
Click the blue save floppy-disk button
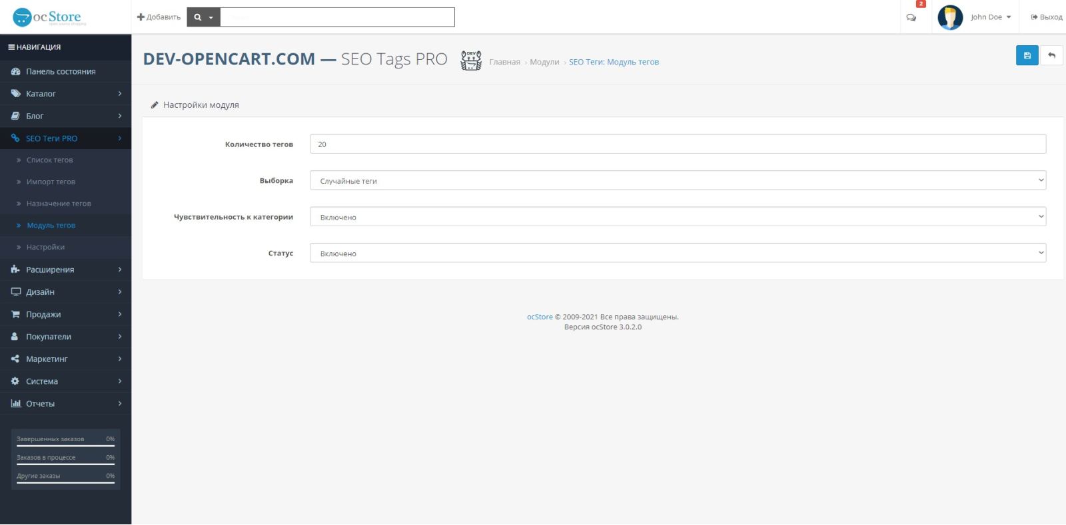(1027, 55)
